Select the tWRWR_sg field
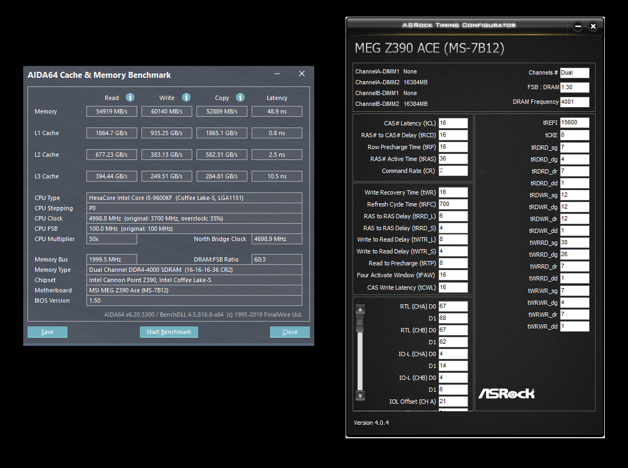 tap(575, 291)
